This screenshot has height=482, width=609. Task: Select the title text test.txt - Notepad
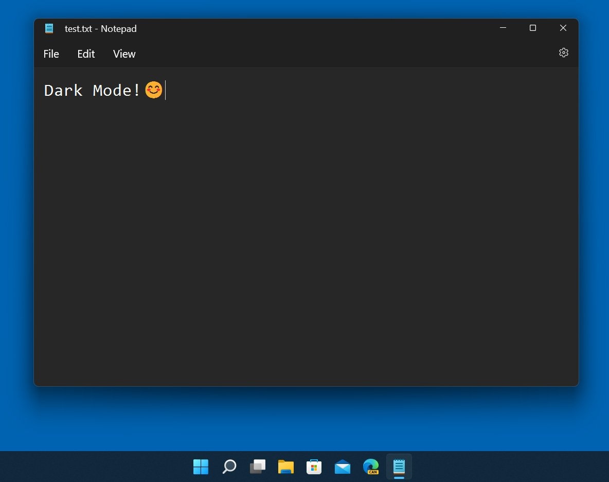click(101, 28)
